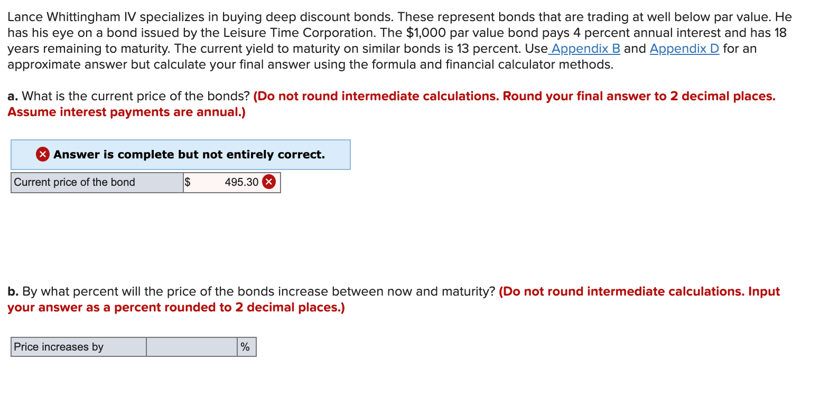Open the Appendix D link
820x397 pixels.
click(684, 49)
